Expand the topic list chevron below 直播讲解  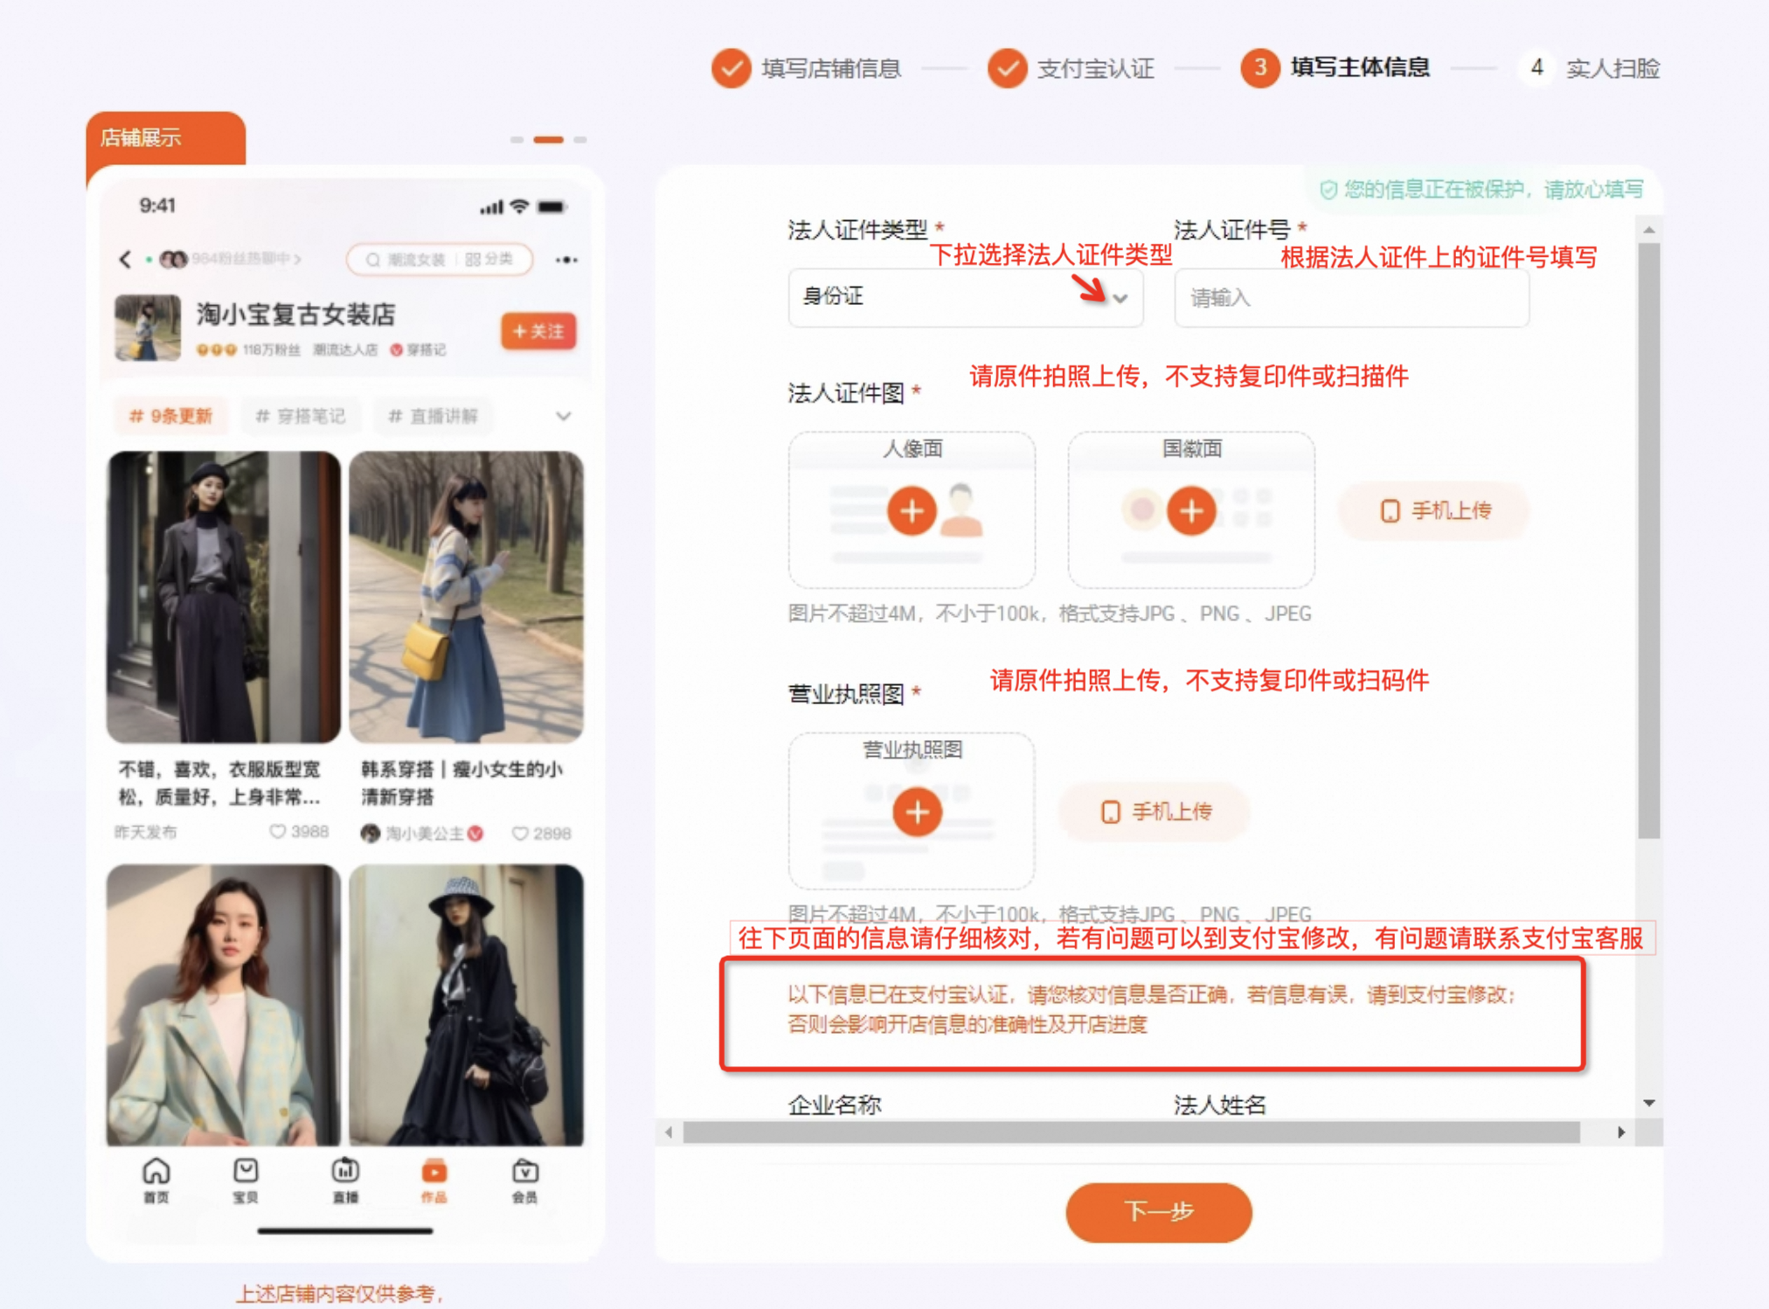(x=563, y=417)
